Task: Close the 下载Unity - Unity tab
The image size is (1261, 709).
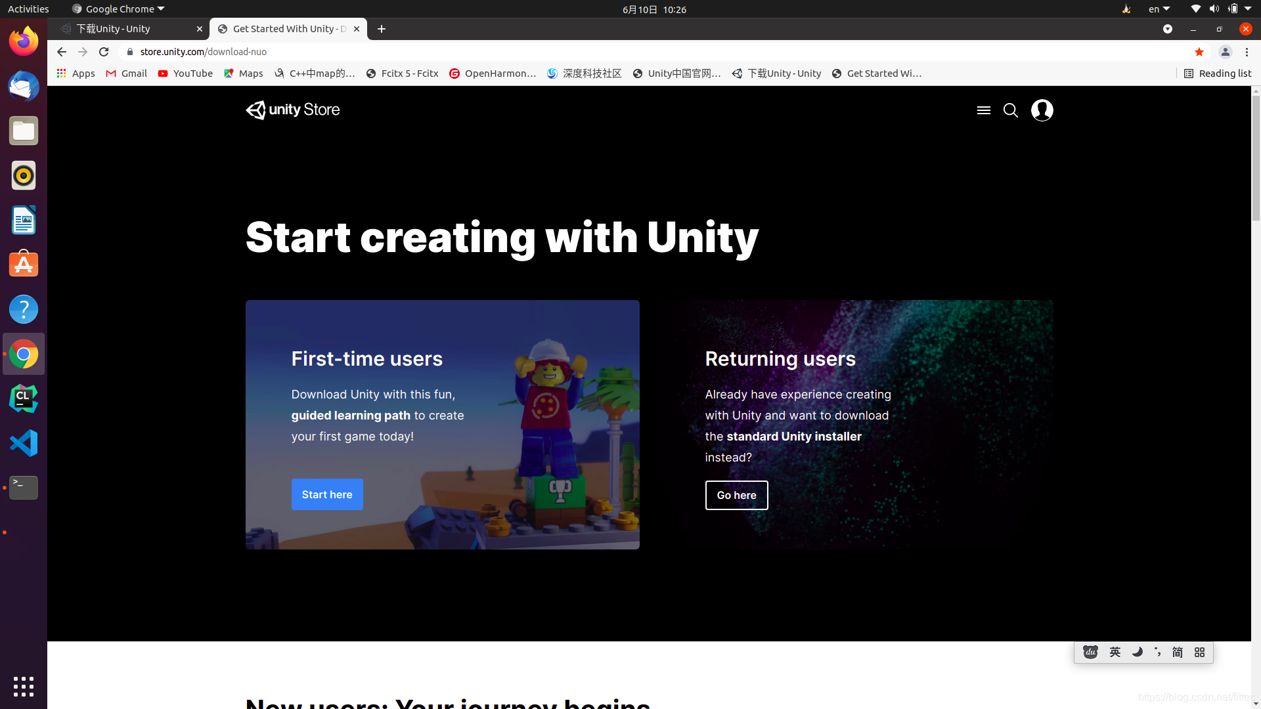Action: [200, 29]
